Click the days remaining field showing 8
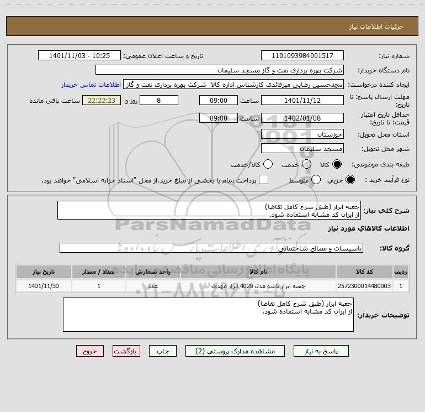 click(159, 100)
